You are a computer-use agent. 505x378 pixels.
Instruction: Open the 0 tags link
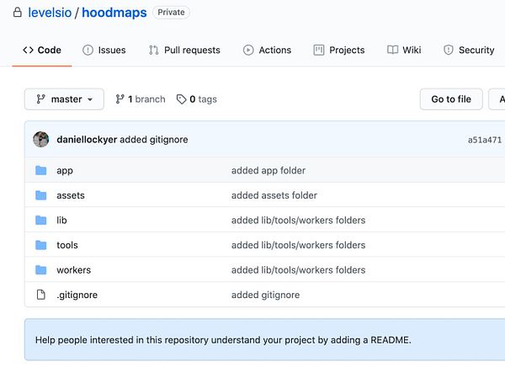click(197, 99)
